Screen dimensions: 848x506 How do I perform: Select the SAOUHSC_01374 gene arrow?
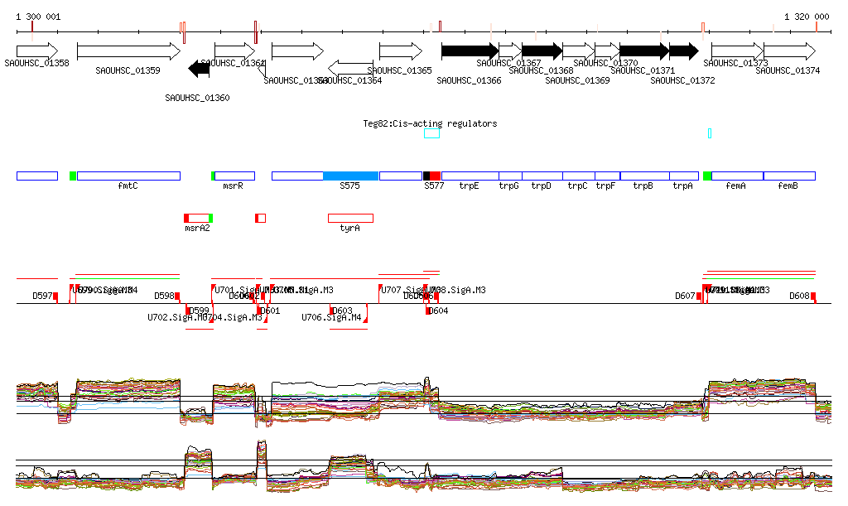click(789, 51)
